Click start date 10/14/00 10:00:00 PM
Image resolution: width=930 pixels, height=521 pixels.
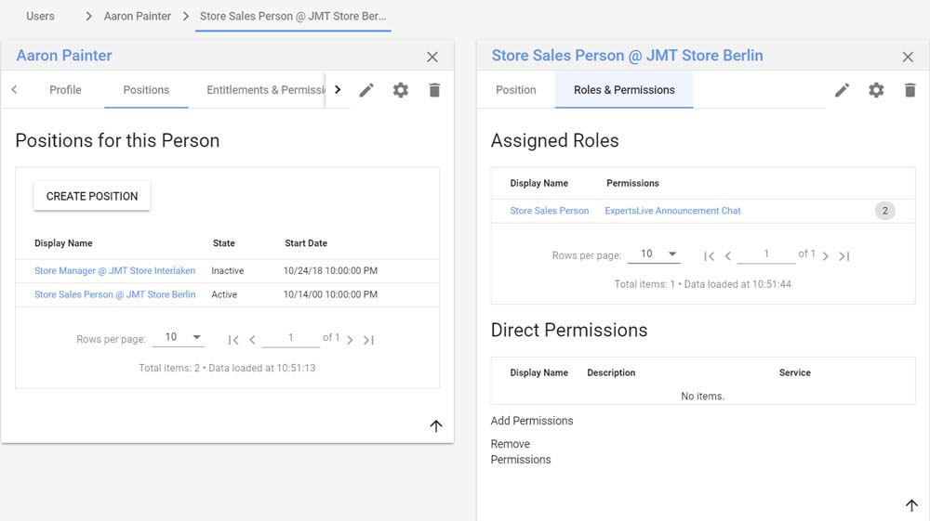point(330,294)
